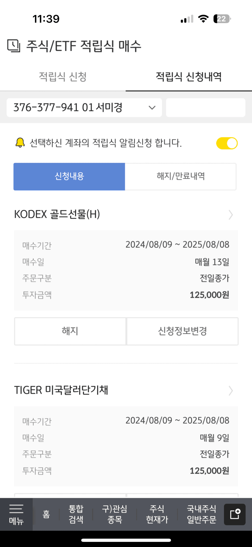
Task: Show the 해지/만료내역 list
Action: click(x=181, y=176)
